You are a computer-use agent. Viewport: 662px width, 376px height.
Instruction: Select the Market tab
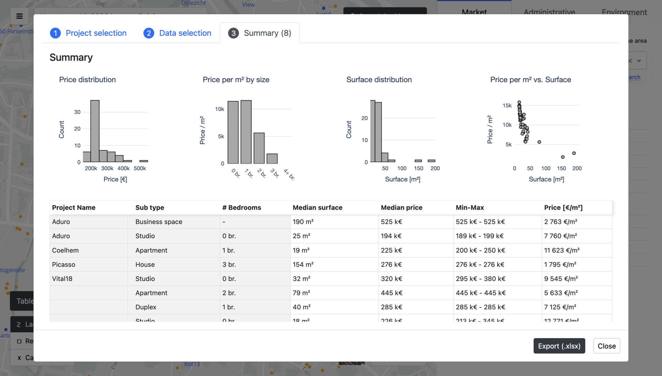coord(474,12)
